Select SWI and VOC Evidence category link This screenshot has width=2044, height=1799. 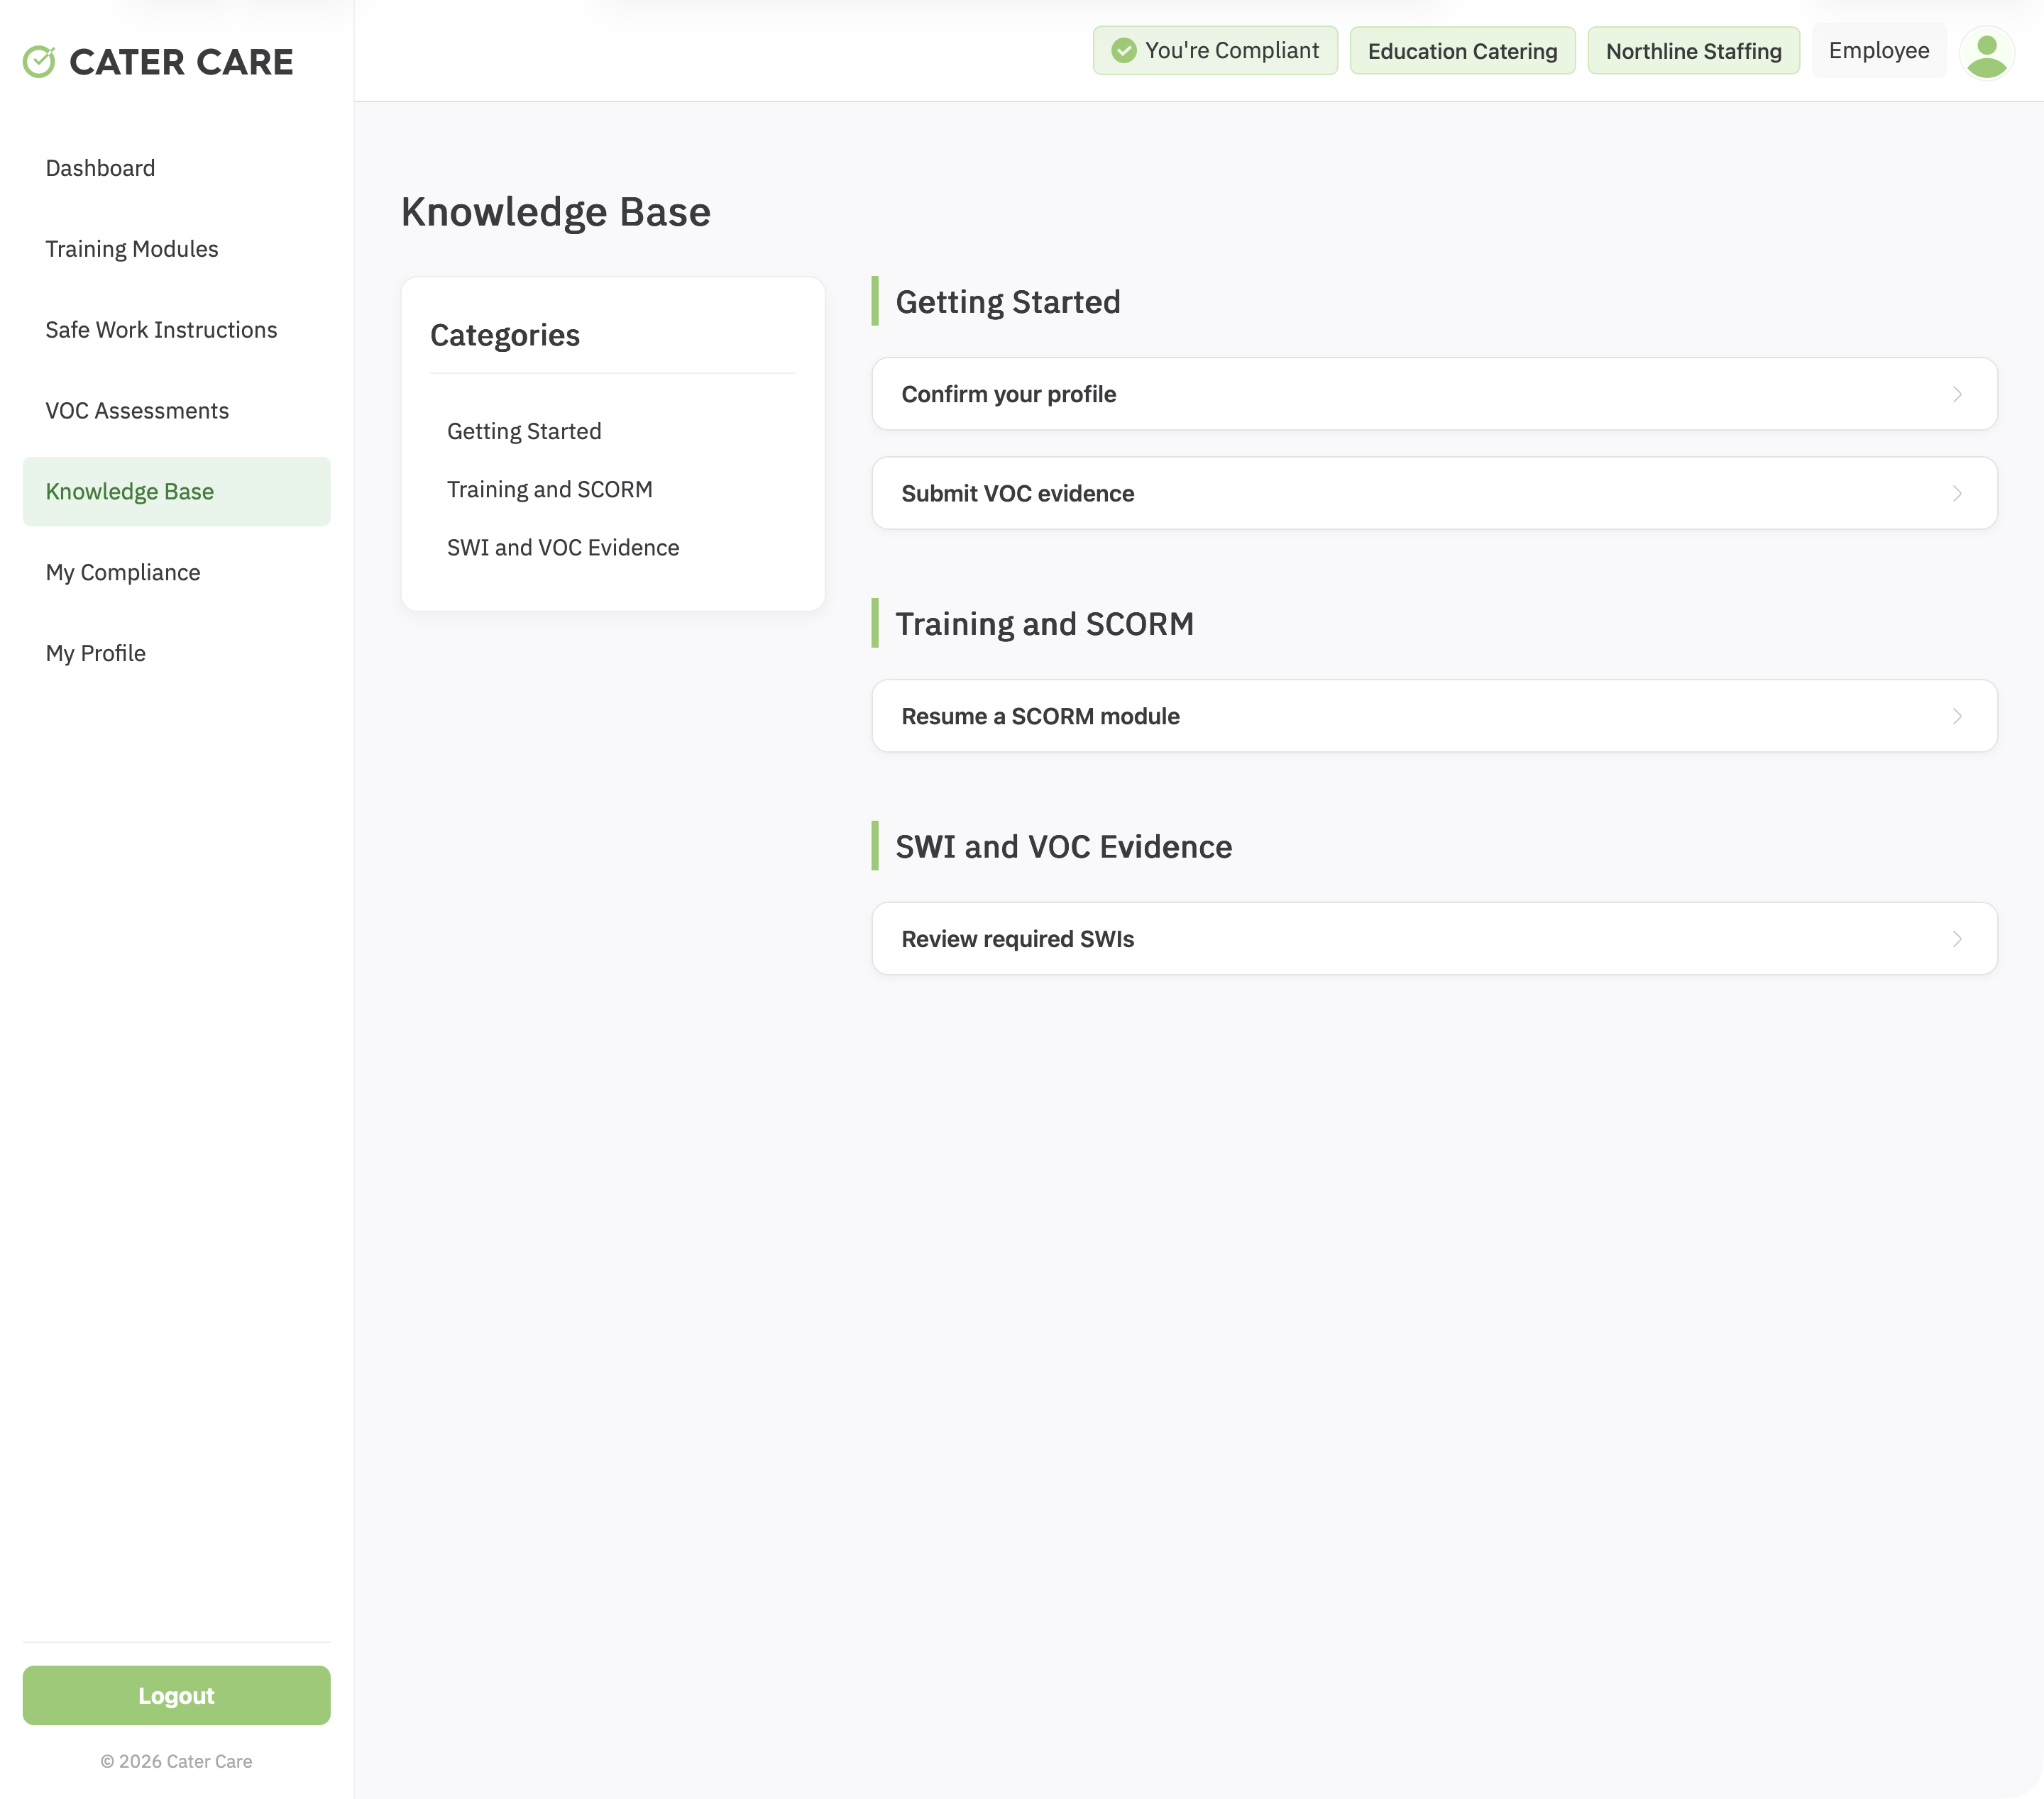click(563, 548)
